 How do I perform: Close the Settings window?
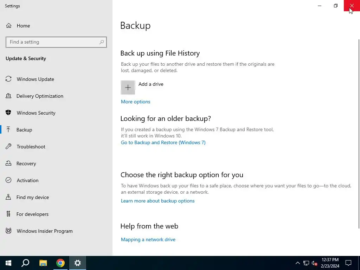(352, 6)
